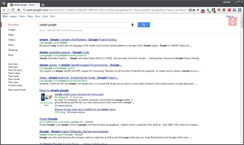Screen dimensions: 244x145
Task: Reload the current page
Action: (x=13, y=10)
